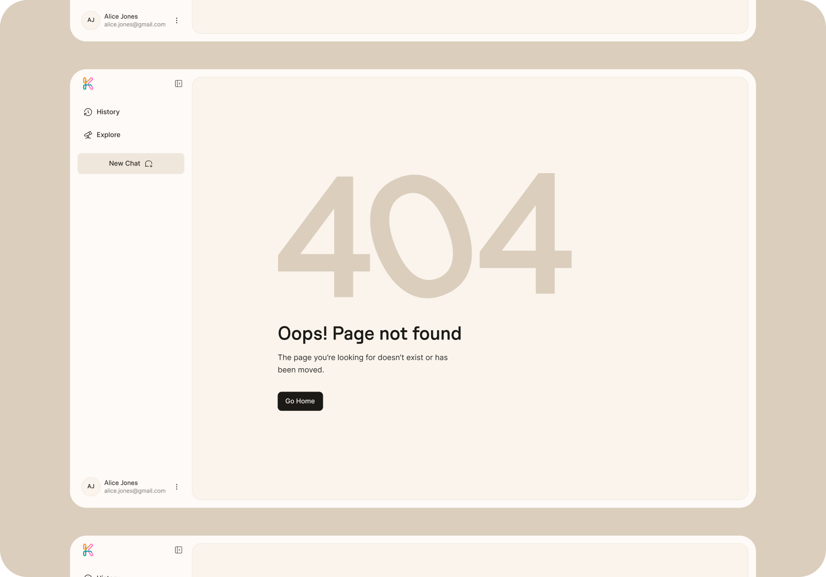
Task: Click the alice.jones@gmail.com email in the topmost card
Action: 135,25
